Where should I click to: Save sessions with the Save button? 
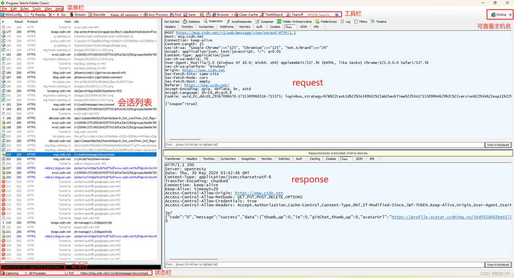tap(189, 15)
